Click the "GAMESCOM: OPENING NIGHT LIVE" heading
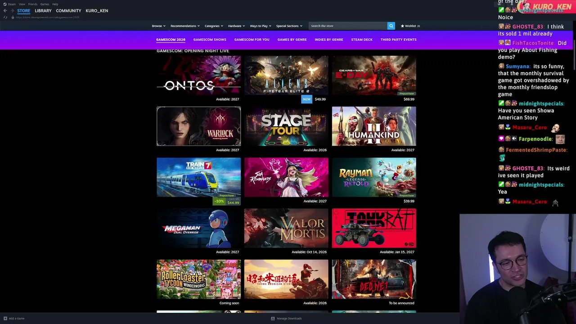This screenshot has height=324, width=576. pyautogui.click(x=193, y=51)
